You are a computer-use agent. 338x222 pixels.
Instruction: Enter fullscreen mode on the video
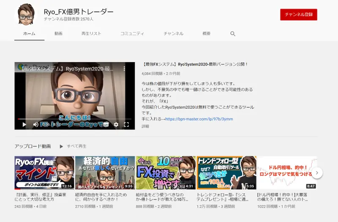click(126, 124)
